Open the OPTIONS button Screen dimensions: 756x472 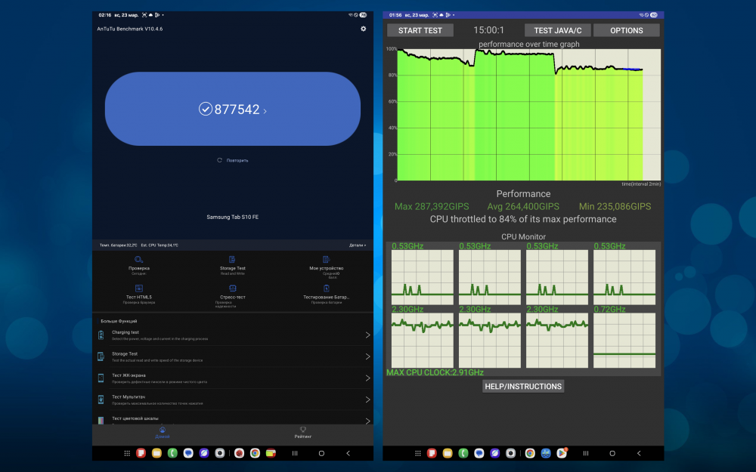coord(626,30)
